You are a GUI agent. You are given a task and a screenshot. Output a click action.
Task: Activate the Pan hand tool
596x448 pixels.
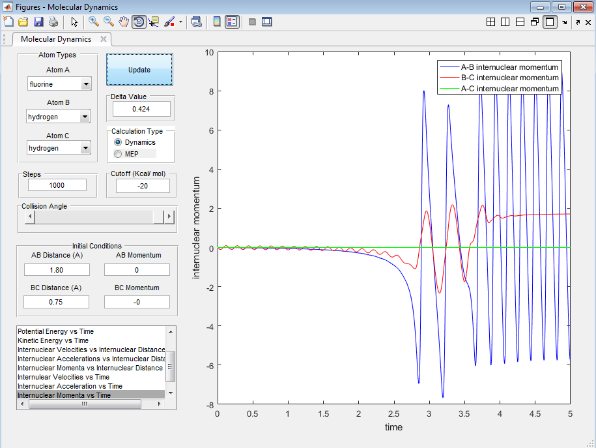click(x=123, y=22)
